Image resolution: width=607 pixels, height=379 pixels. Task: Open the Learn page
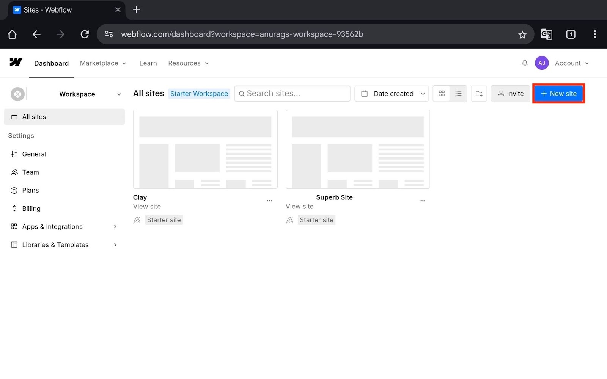click(x=148, y=63)
